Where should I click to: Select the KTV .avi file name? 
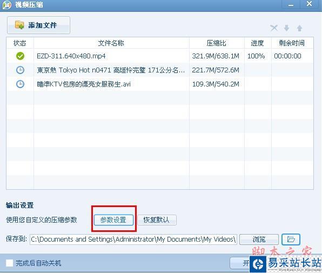click(84, 84)
